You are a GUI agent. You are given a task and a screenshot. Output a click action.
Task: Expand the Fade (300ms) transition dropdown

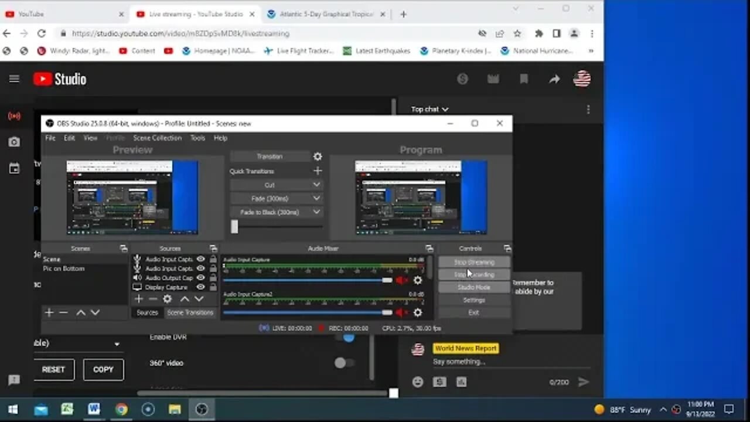[316, 198]
